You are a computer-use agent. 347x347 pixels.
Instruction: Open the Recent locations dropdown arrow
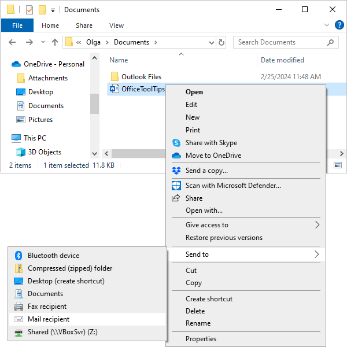point(43,42)
